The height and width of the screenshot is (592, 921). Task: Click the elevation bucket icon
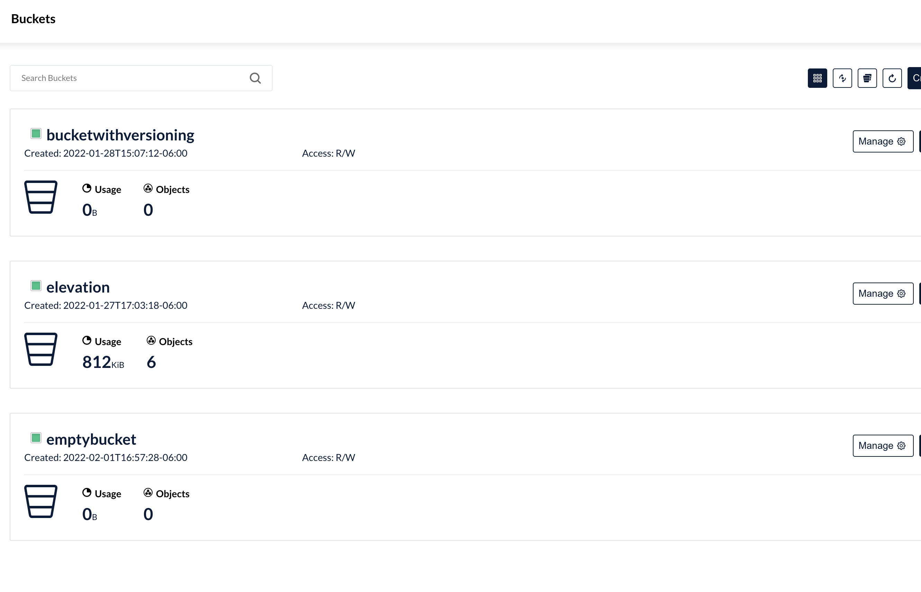pos(41,349)
